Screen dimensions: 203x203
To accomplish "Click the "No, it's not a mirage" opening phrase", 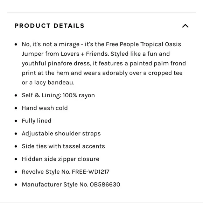I will point(51,44).
